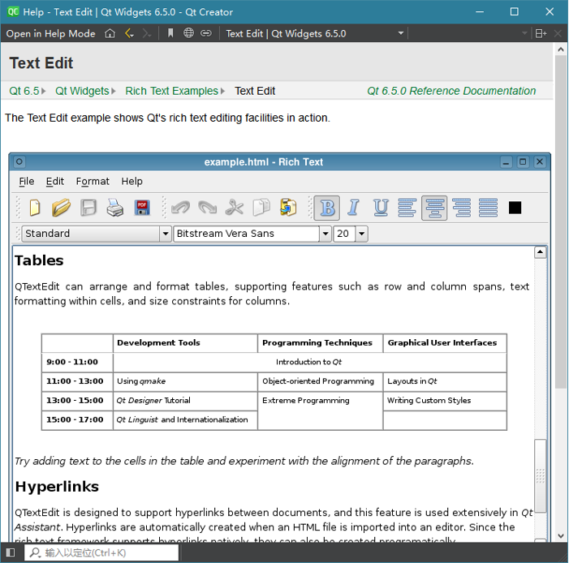This screenshot has width=569, height=563.
Task: Open the Qt 6.5 breadcrumb link
Action: click(24, 91)
